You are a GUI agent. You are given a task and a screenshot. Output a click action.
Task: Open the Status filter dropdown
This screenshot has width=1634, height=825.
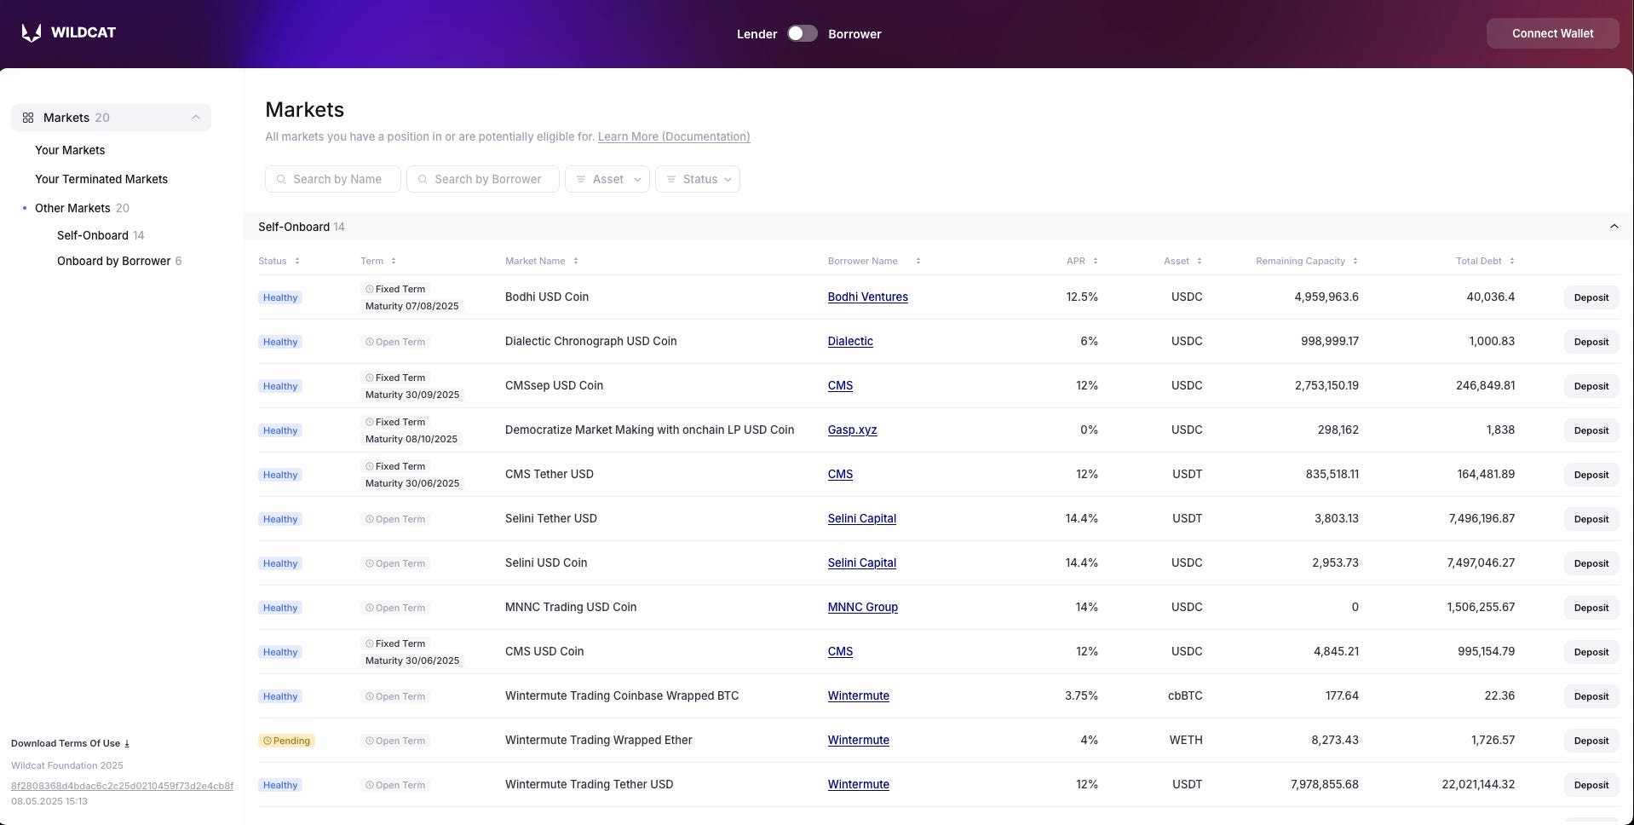click(x=698, y=179)
